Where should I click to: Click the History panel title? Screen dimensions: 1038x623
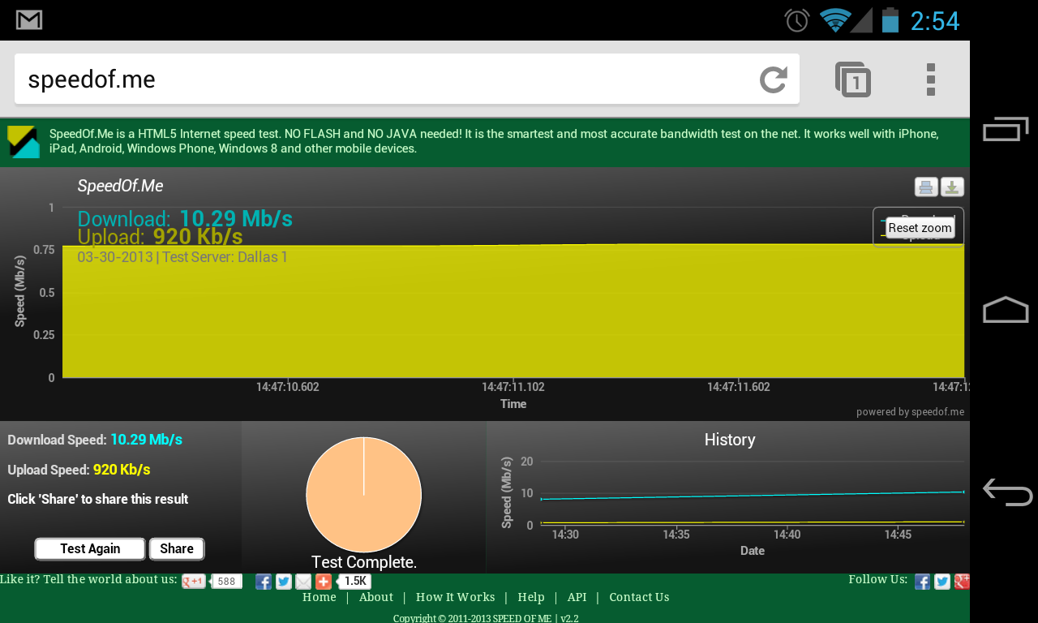(730, 440)
